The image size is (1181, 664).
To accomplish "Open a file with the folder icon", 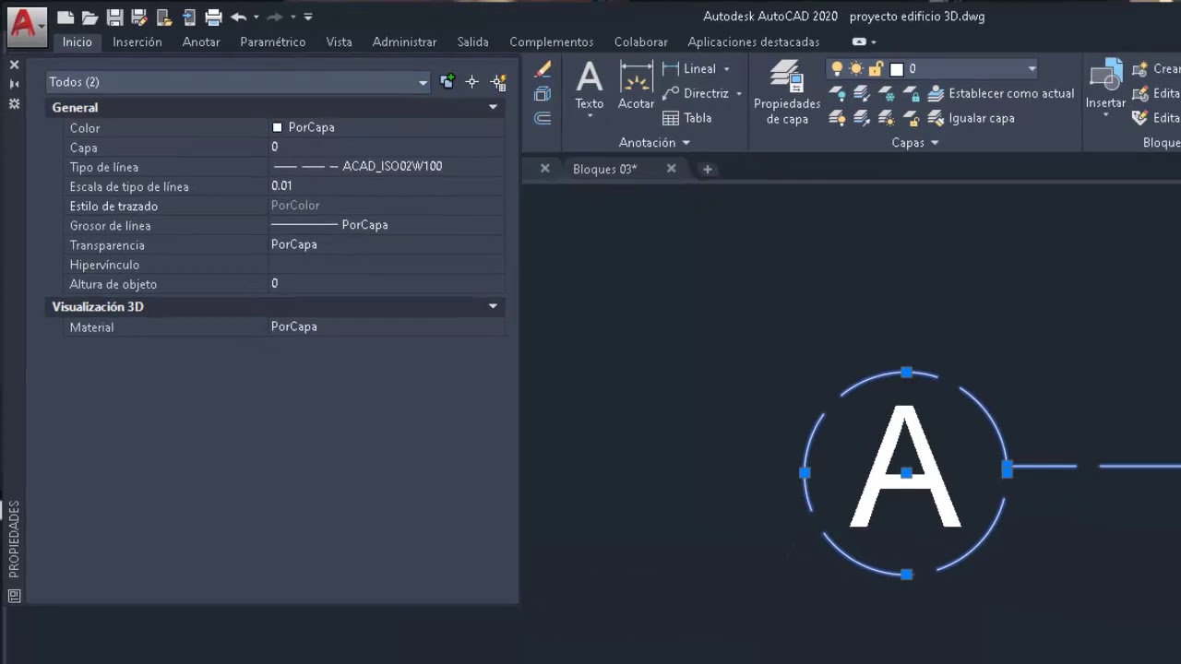I will (x=89, y=18).
